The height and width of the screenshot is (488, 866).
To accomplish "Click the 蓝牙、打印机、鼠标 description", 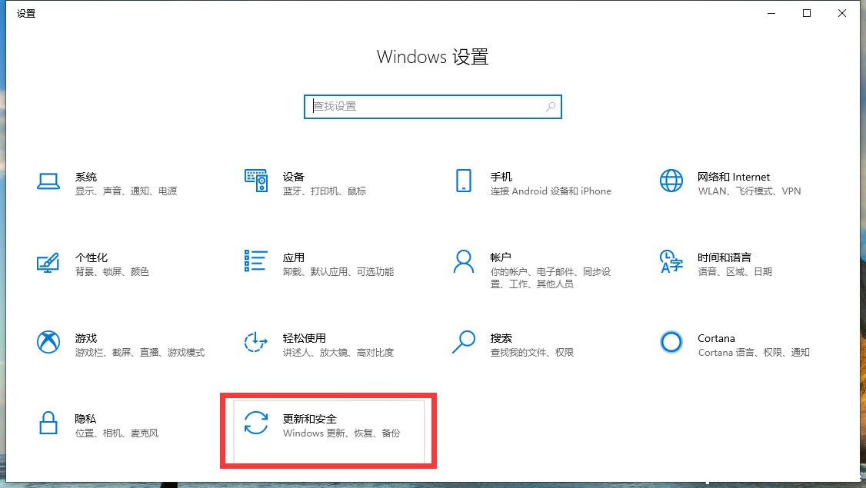I will [325, 191].
